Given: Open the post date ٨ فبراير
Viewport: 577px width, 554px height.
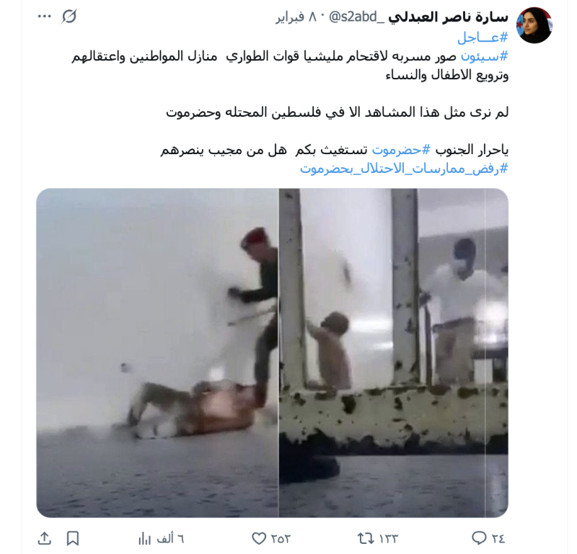Looking at the screenshot, I should (296, 17).
